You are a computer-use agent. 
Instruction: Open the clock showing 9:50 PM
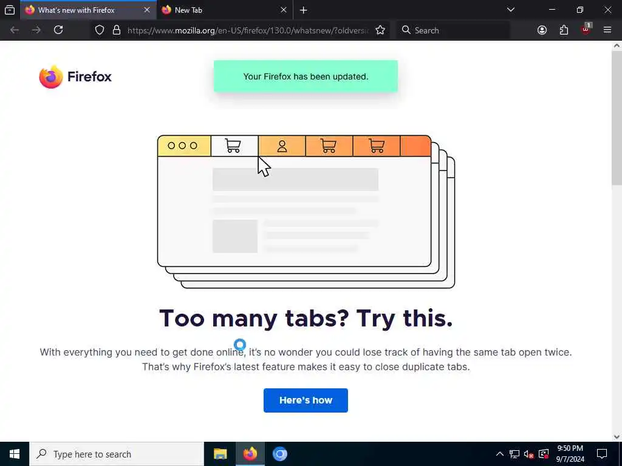coord(570,454)
